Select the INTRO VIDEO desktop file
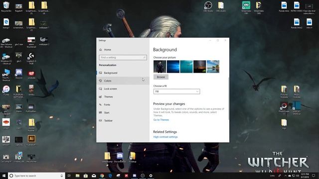 (x=297, y=6)
